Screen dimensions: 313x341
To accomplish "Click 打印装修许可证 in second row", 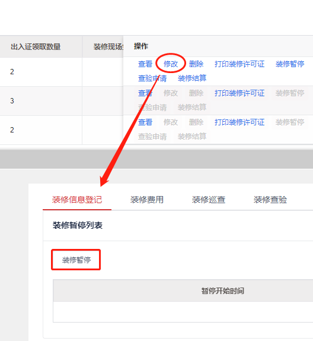I will tap(239, 93).
